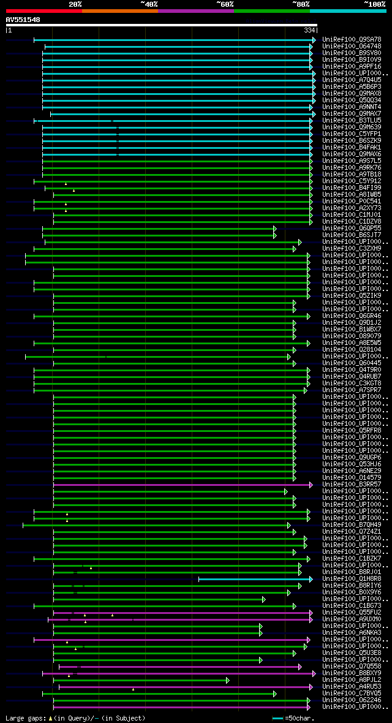Click the green ~80% identity legend segment

click(x=272, y=10)
